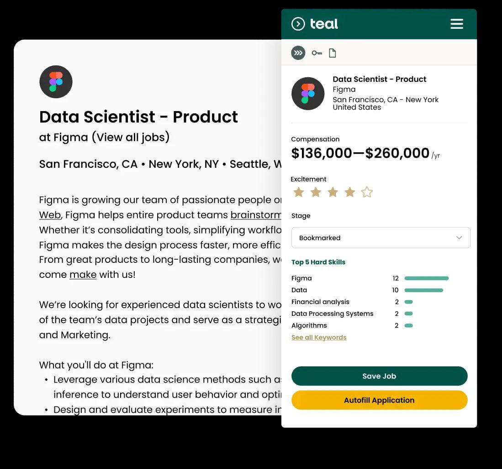Select the Data Scientist - Product job title
Viewport: 502px width, 469px height.
pos(380,79)
